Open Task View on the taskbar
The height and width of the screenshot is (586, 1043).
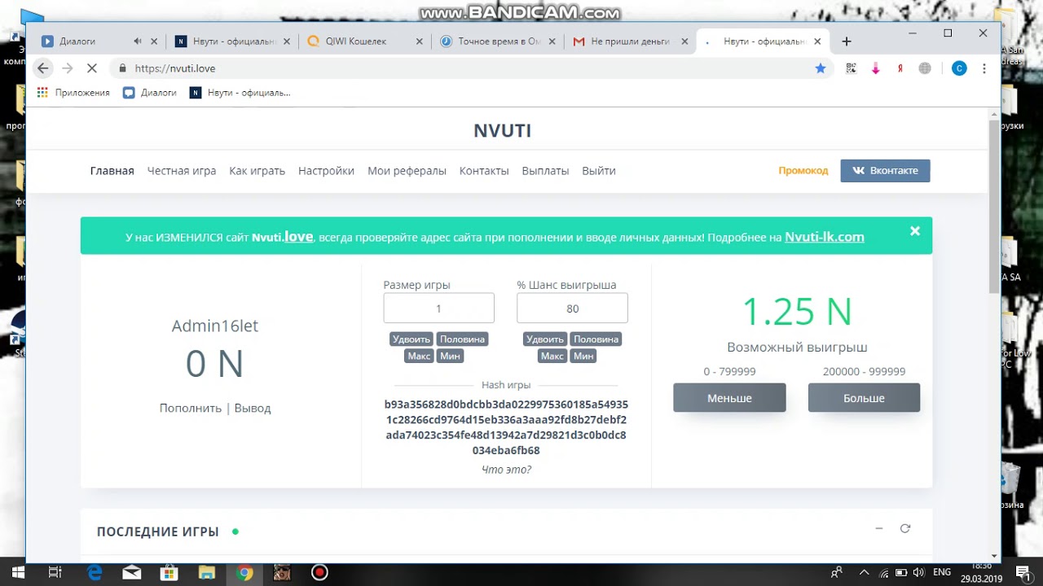(x=55, y=572)
